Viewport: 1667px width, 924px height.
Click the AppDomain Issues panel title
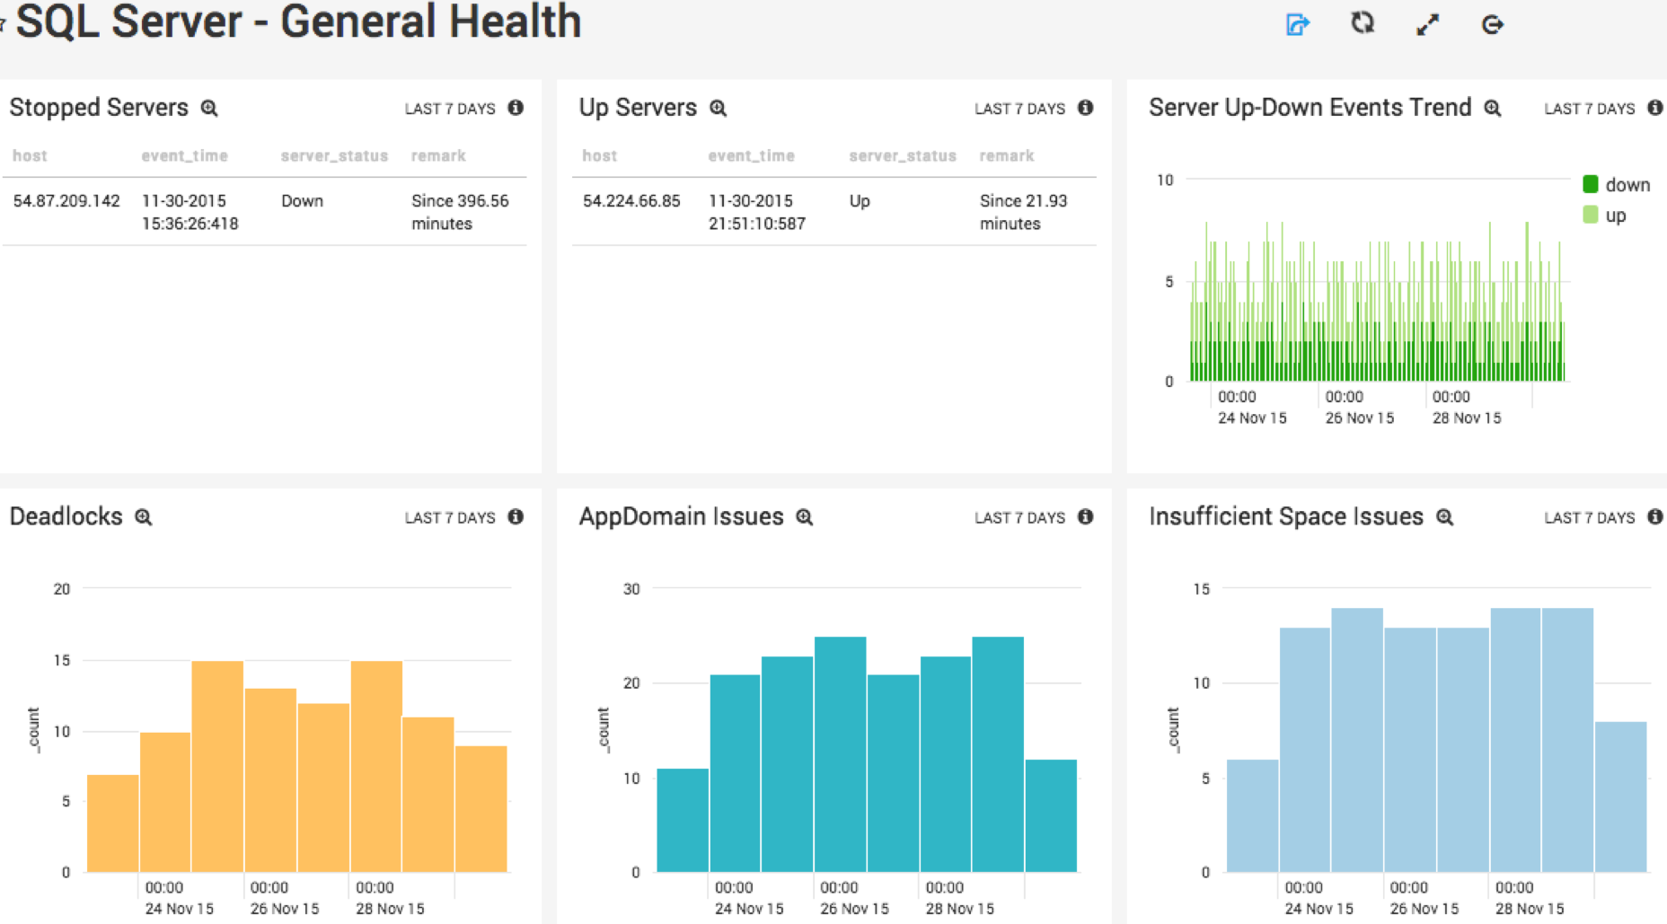tap(681, 517)
